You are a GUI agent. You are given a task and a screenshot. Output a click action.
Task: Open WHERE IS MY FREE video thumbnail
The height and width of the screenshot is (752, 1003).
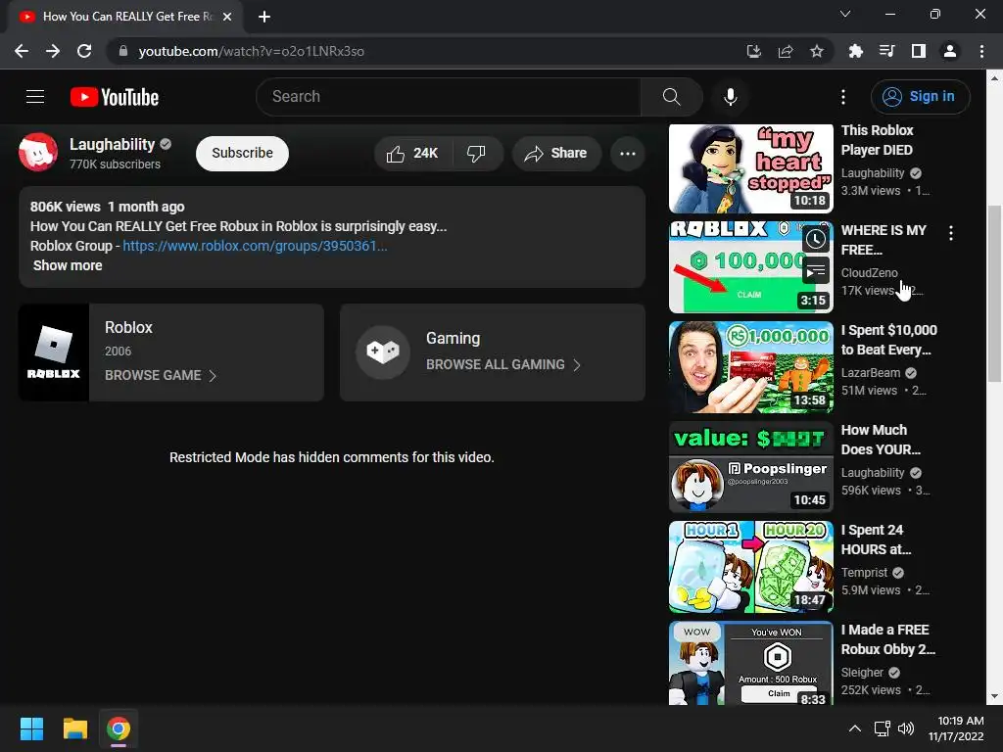[751, 266]
